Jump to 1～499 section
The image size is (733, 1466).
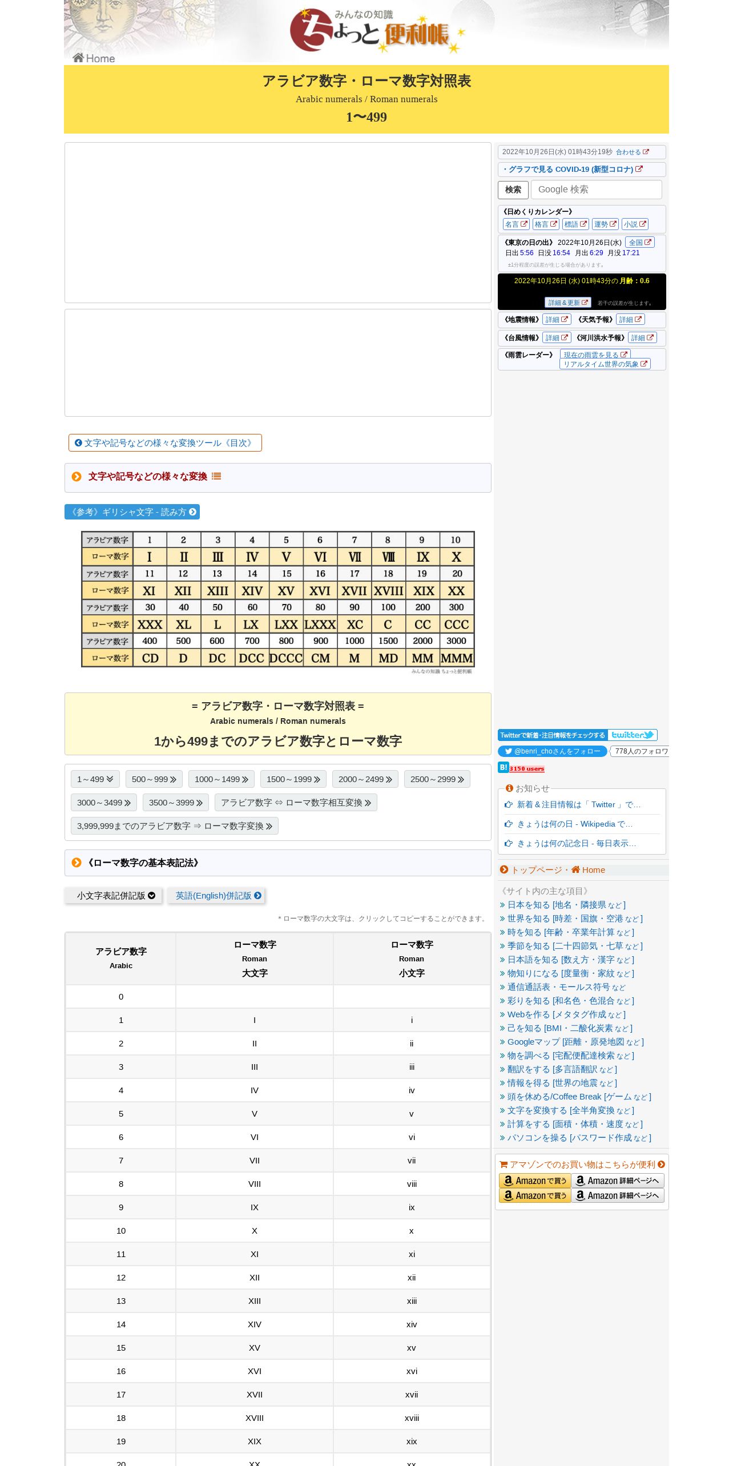[x=95, y=779]
